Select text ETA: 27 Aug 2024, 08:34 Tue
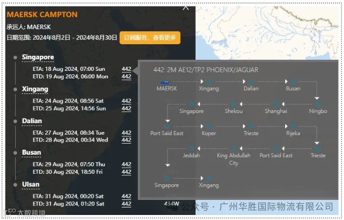 pyautogui.click(x=68, y=133)
